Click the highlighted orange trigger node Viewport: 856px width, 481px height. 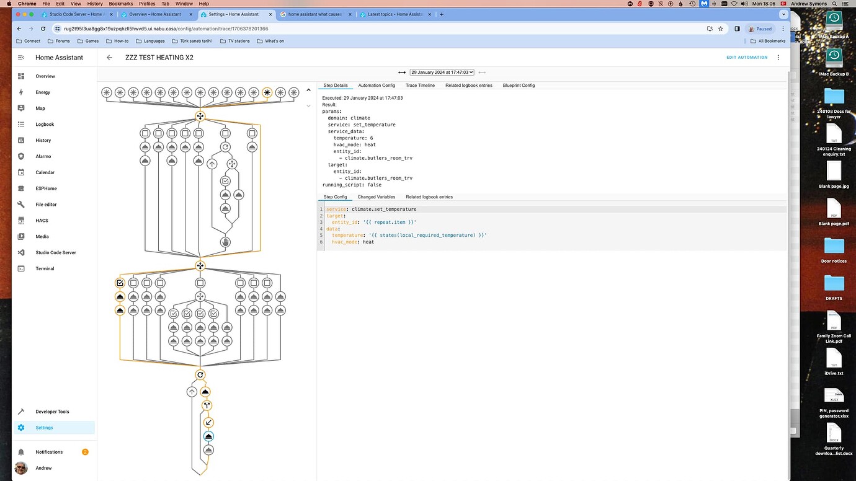tap(267, 92)
